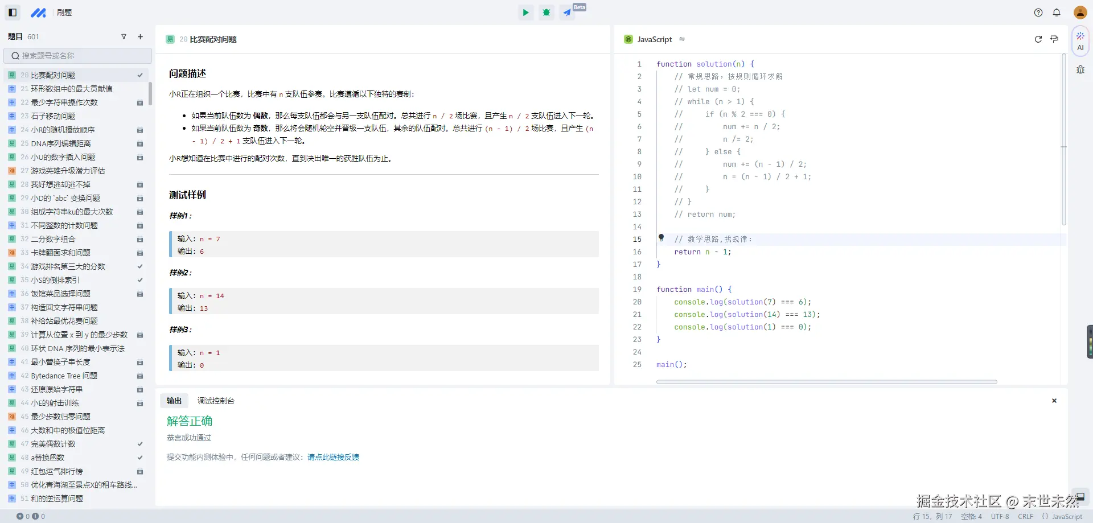
Task: Open help via the question mark icon
Action: point(1038,13)
